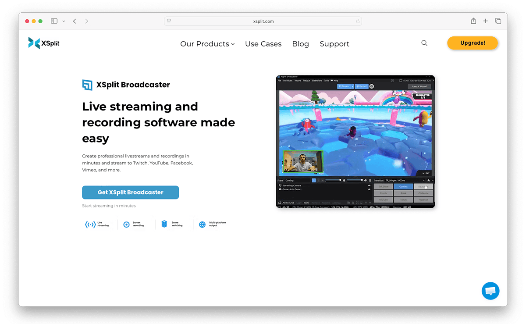
Task: Go to the Blog link
Action: pyautogui.click(x=301, y=44)
